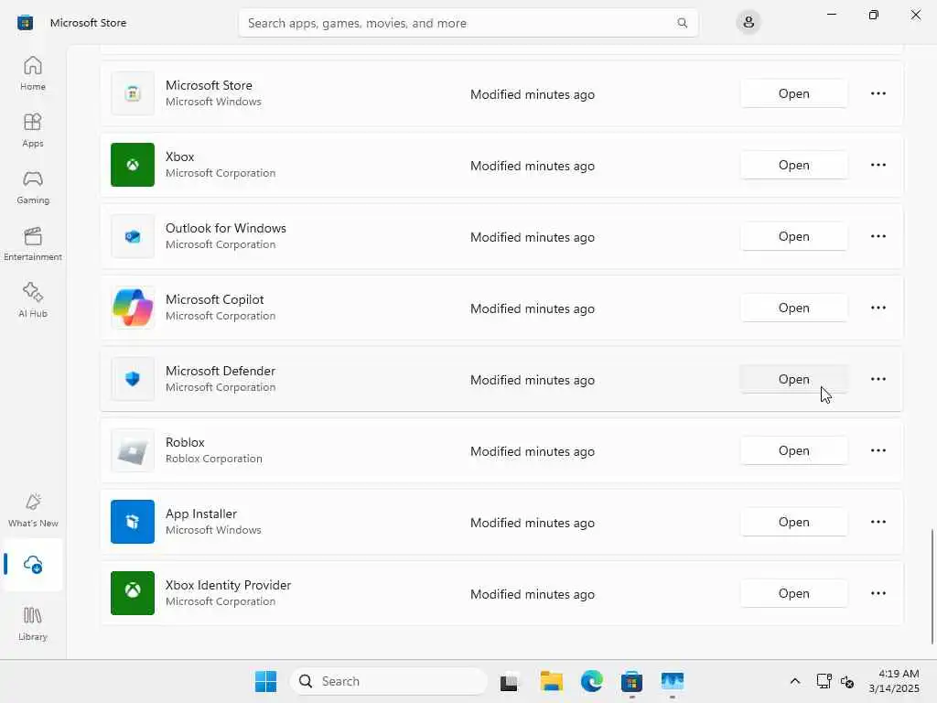Open the clock and date panel
Screen dimensions: 937x703
point(894,681)
